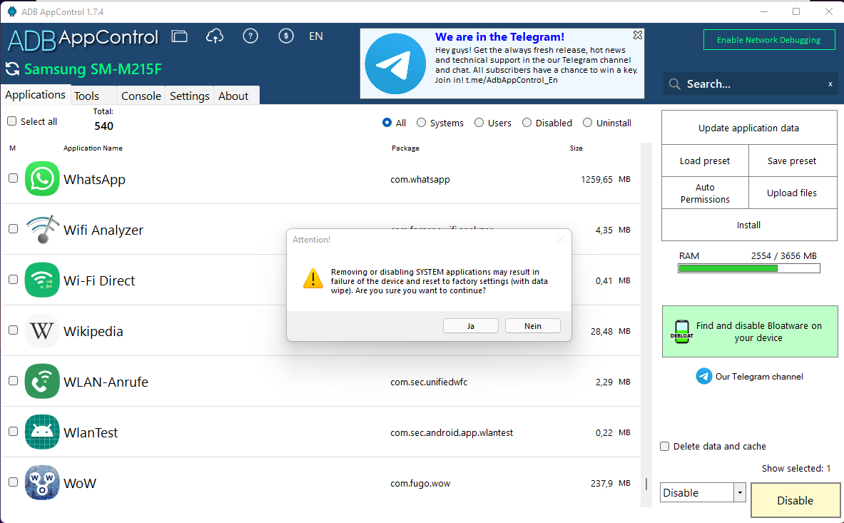Image resolution: width=844 pixels, height=523 pixels.
Task: Check the Wifi Analyzer row checkbox
Action: 14,228
